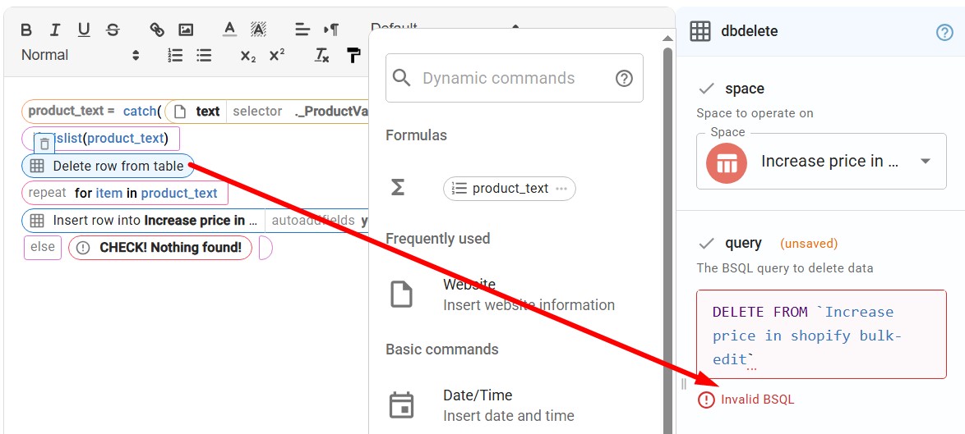This screenshot has width=965, height=434.
Task: Insert a hyperlink
Action: coord(157,30)
